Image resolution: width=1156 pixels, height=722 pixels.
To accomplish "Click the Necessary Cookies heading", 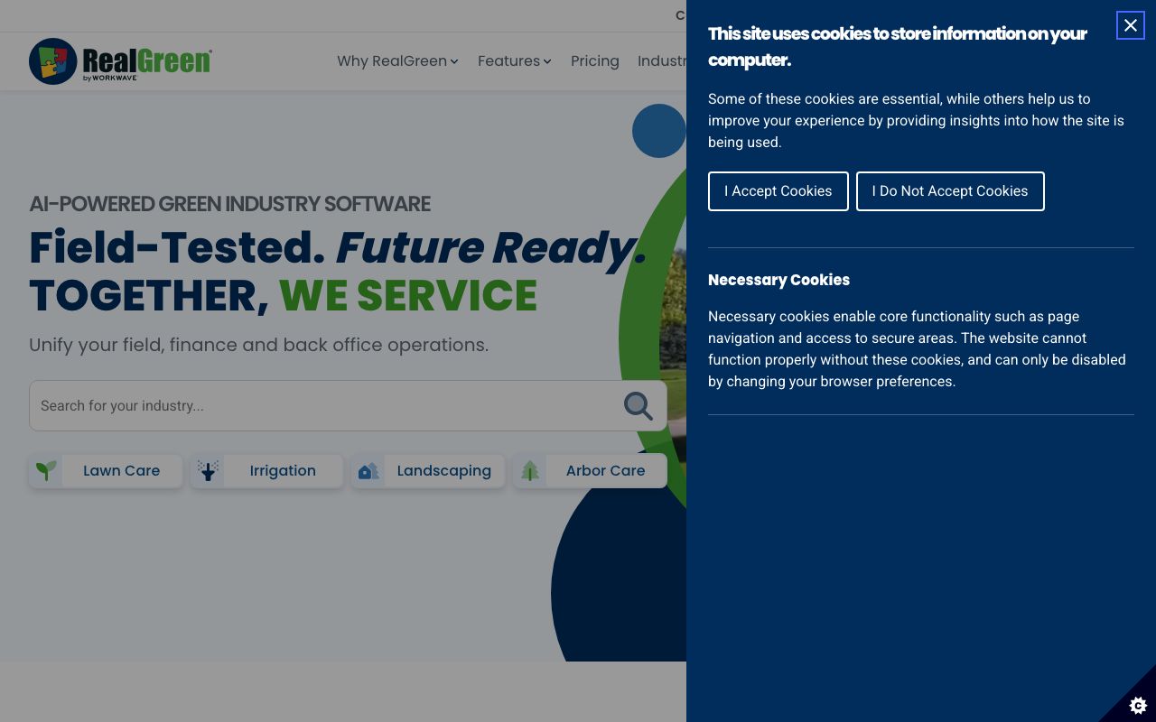I will (x=778, y=280).
